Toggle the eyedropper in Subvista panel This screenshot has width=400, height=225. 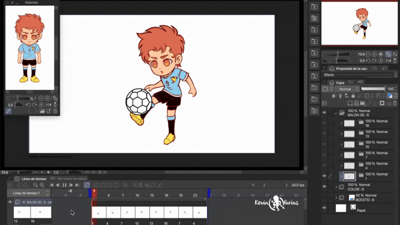coord(8,111)
